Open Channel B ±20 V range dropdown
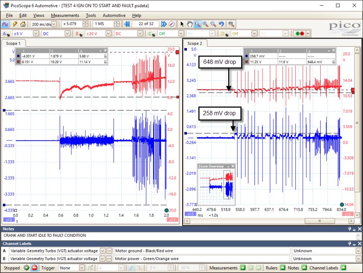363x273 pixels. (109, 34)
